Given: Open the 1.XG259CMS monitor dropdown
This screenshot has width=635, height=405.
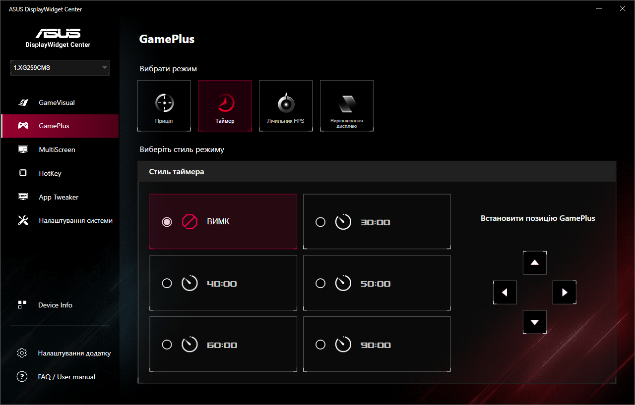Looking at the screenshot, I should (x=60, y=68).
